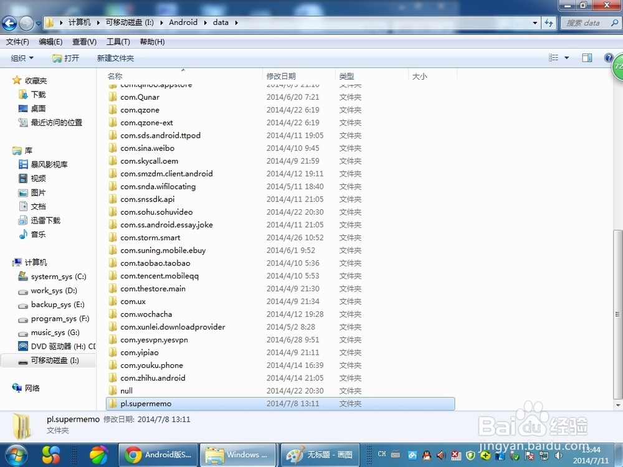Switch to 无标题 - 画图 Paint taskbar window

320,455
